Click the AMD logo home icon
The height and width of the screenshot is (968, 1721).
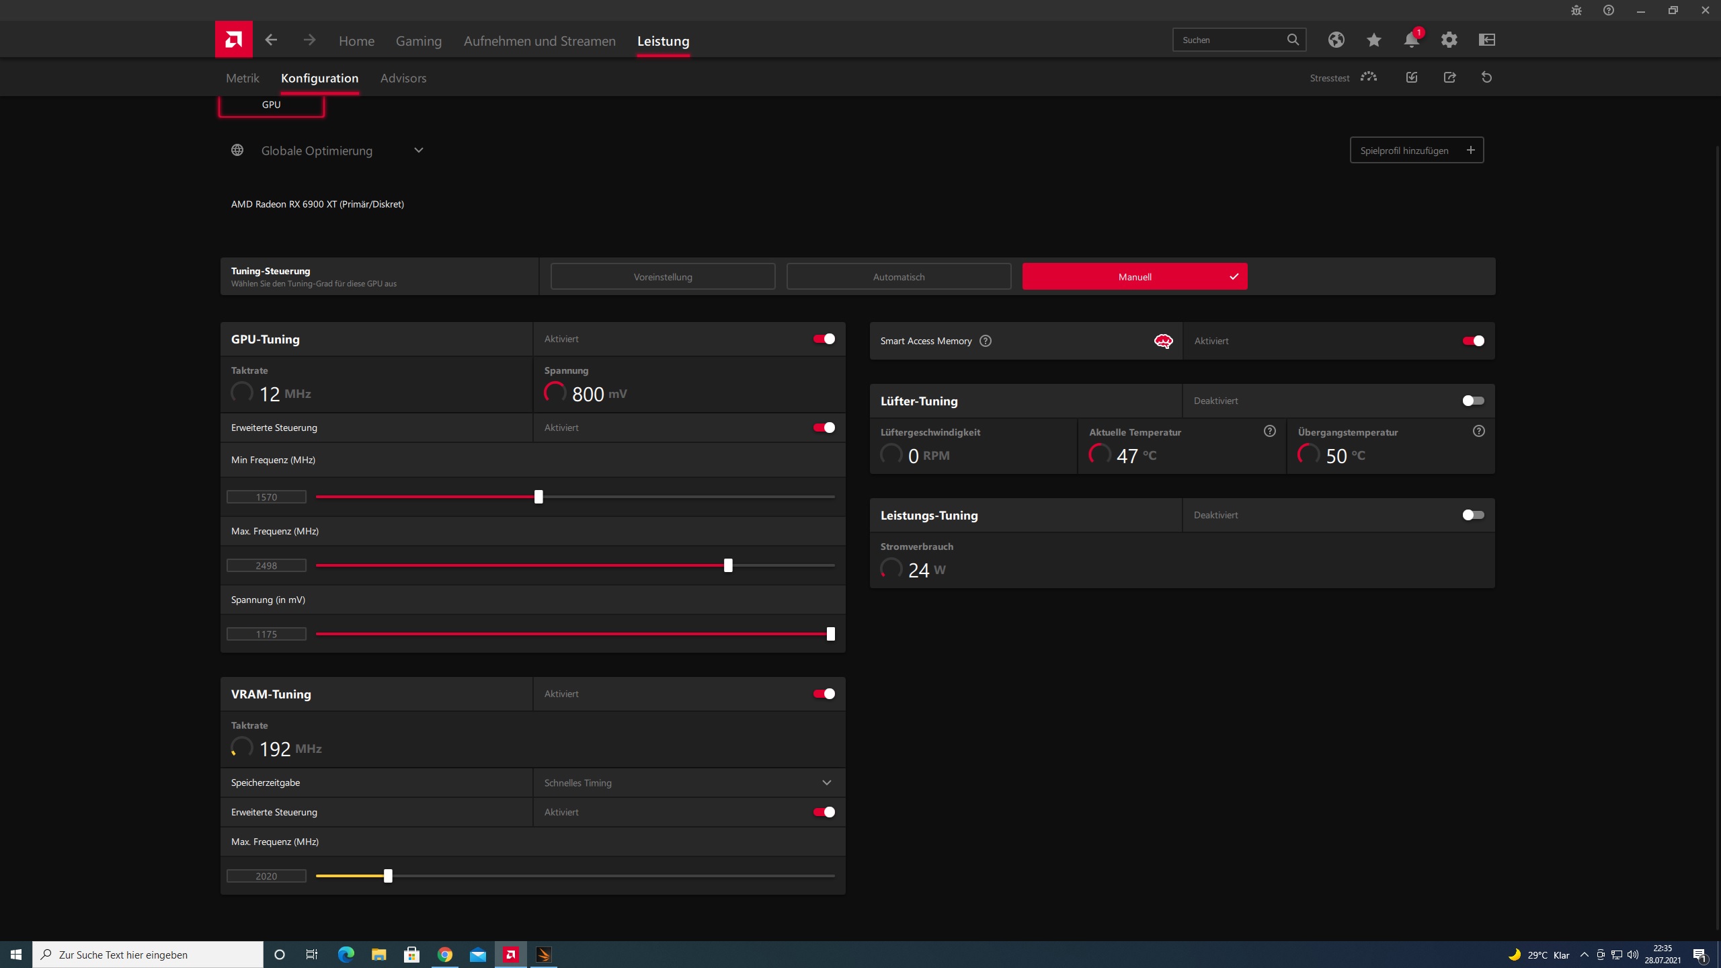(233, 40)
